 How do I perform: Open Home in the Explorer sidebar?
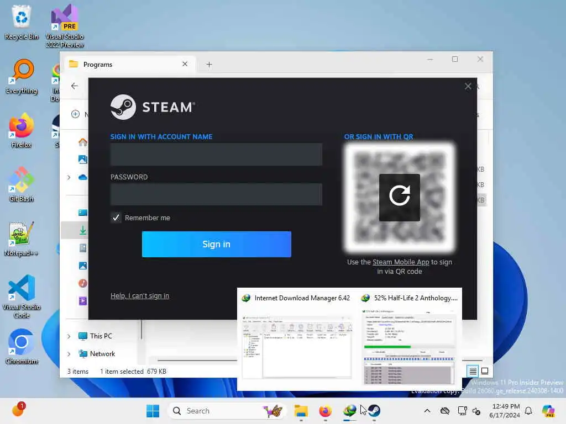(83, 142)
